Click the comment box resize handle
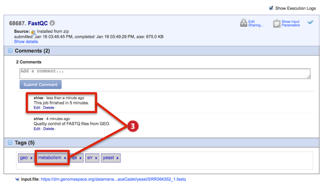The height and width of the screenshot is (185, 324). (x=308, y=77)
